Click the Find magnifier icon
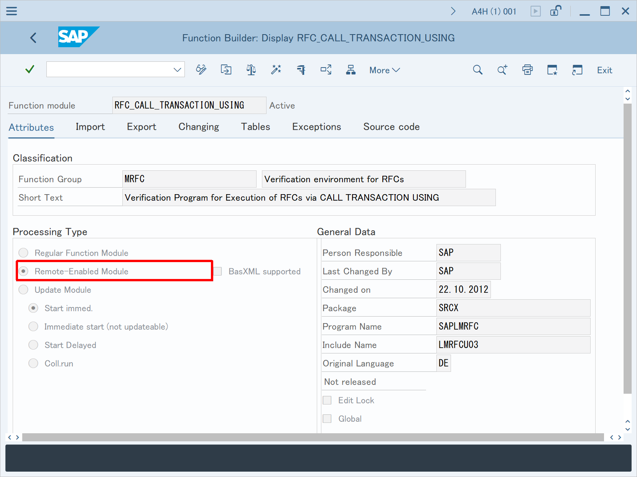The height and width of the screenshot is (477, 637). pos(477,70)
